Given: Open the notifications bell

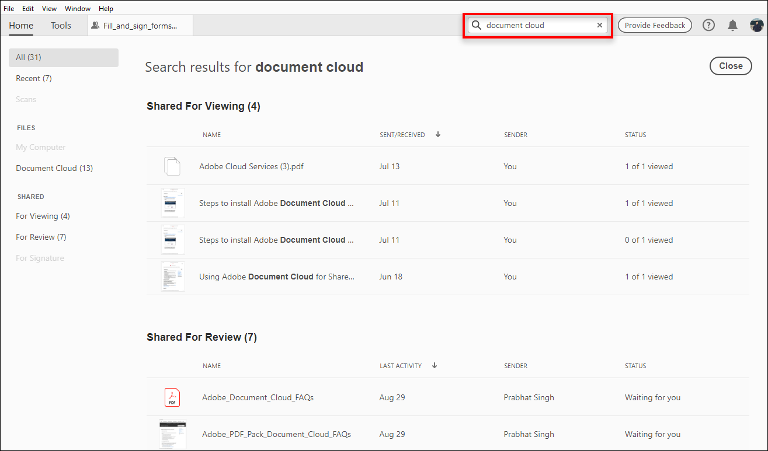Looking at the screenshot, I should coord(732,25).
